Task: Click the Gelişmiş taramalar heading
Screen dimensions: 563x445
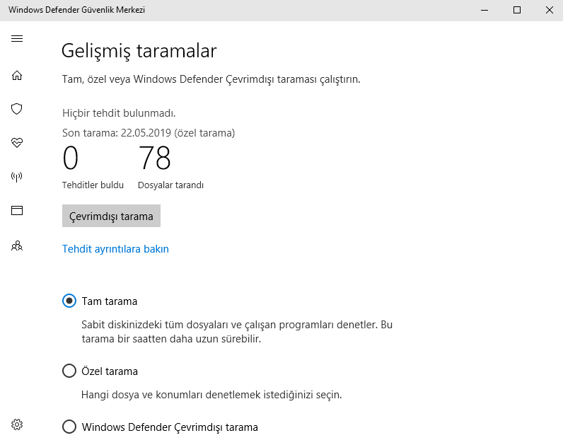Action: coord(139,51)
